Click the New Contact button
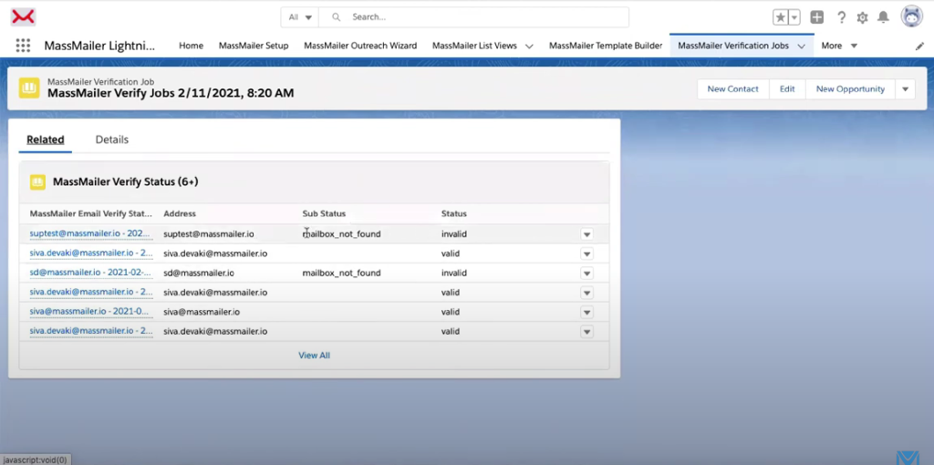 732,89
